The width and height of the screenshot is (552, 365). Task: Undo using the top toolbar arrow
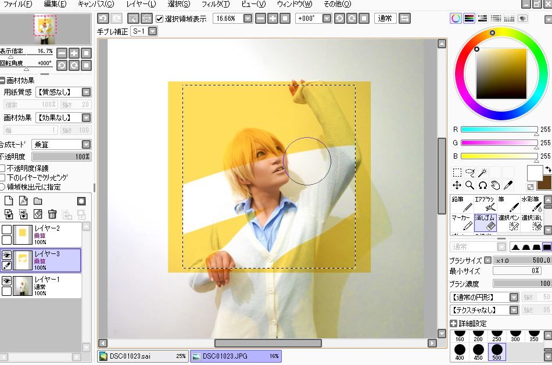coord(103,18)
